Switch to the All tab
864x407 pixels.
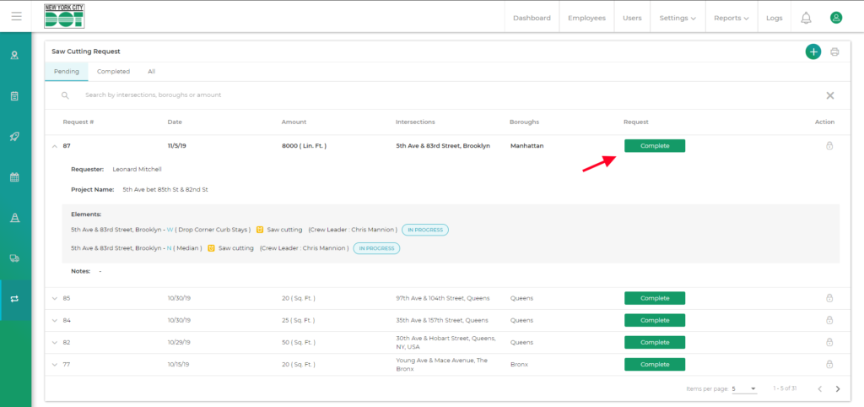[151, 72]
